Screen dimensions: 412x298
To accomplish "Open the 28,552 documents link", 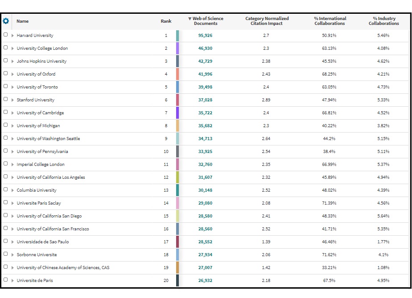I will [205, 242].
